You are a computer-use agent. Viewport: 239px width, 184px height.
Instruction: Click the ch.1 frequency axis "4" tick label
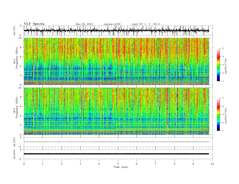click(x=21, y=66)
